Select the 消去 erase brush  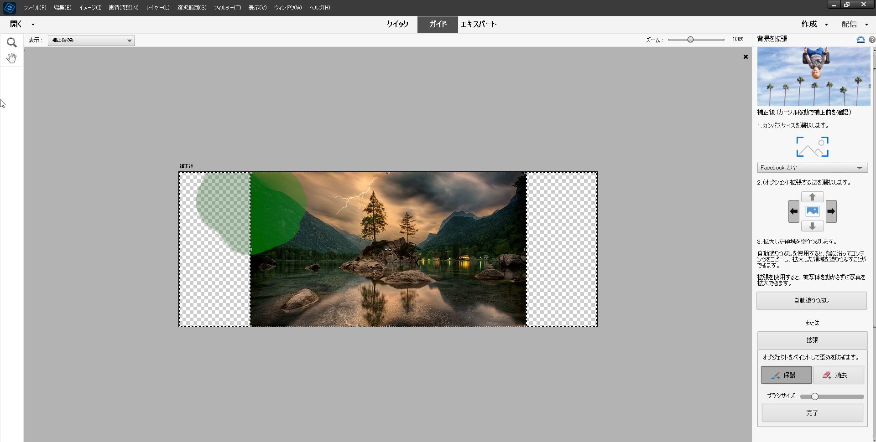[x=838, y=375]
